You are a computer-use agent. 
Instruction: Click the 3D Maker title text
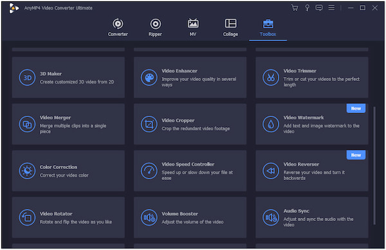51,74
